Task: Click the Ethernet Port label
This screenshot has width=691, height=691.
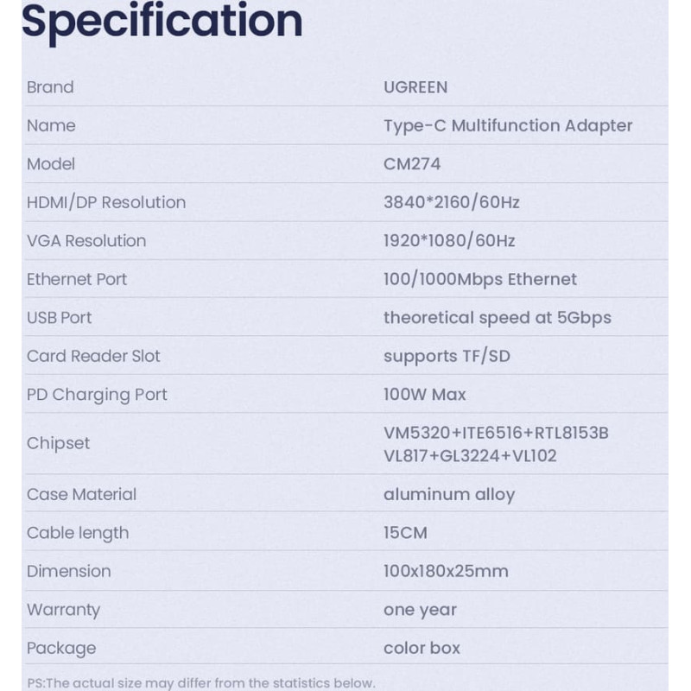Action: 77,279
